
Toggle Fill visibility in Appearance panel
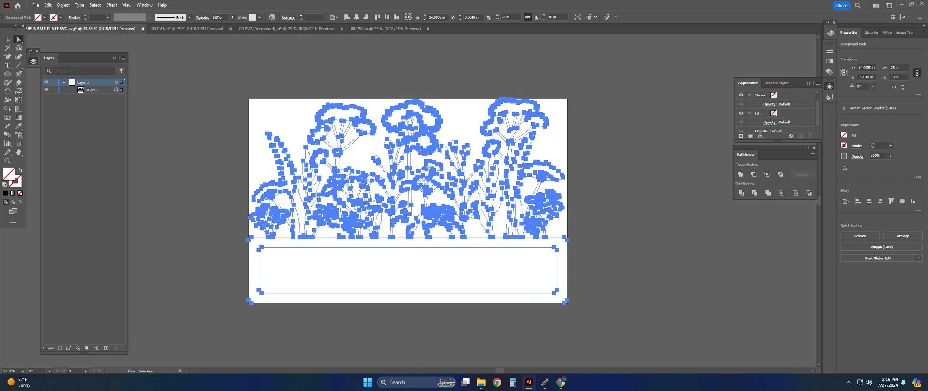(x=741, y=113)
